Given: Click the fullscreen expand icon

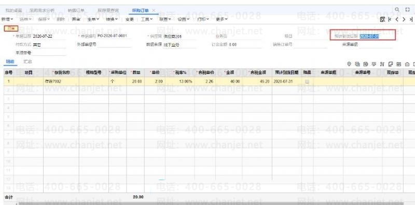Looking at the screenshot, I should [x=408, y=9].
